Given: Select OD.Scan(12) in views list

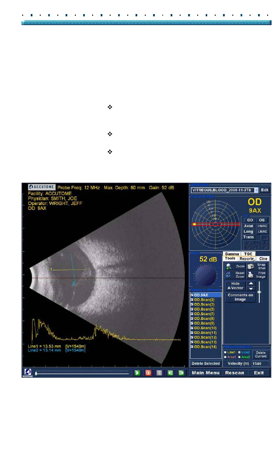Looking at the screenshot, I should [205, 337].
